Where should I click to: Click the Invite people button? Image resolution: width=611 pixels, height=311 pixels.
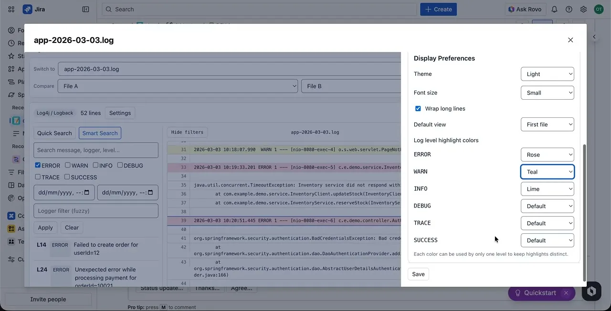48,300
